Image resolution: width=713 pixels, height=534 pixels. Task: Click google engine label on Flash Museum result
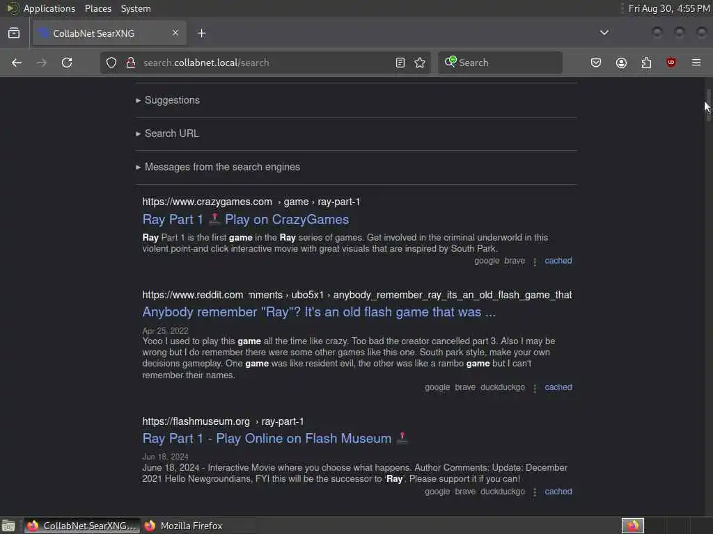coord(437,492)
